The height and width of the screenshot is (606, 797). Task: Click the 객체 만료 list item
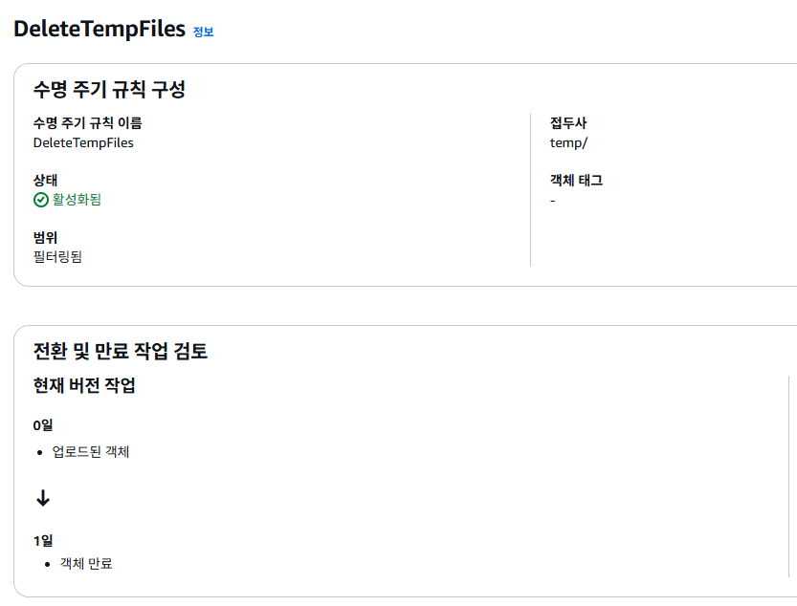[86, 564]
